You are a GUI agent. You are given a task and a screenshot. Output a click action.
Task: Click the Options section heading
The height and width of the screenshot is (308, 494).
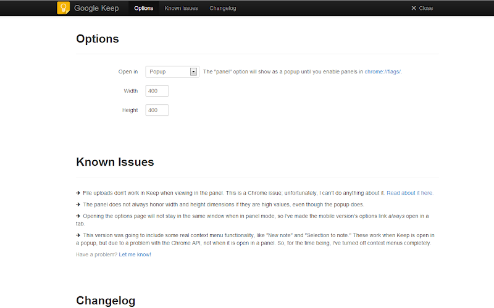click(x=98, y=39)
